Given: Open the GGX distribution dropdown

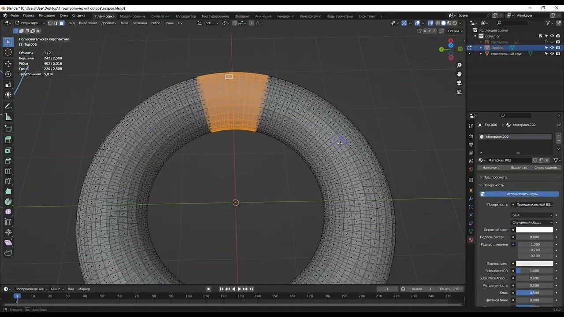Looking at the screenshot, I should coord(532,215).
